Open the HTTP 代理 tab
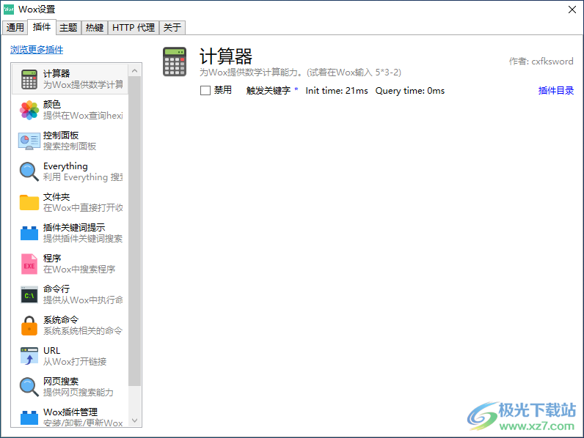Viewport: 584px width, 438px height. point(134,28)
